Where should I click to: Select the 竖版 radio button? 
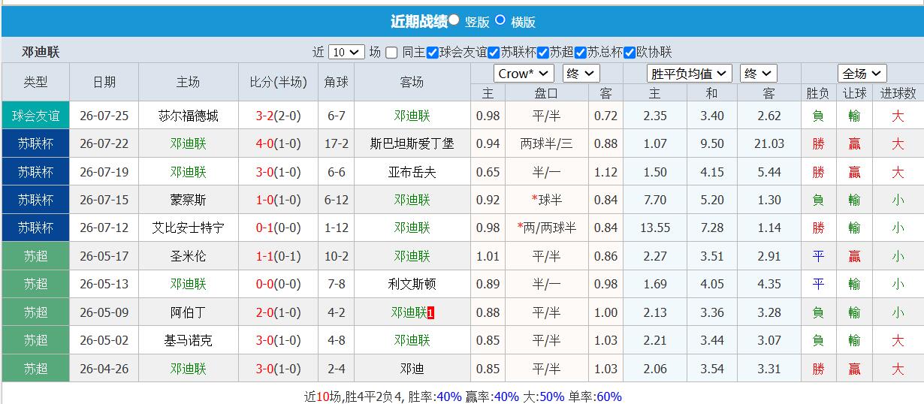454,20
